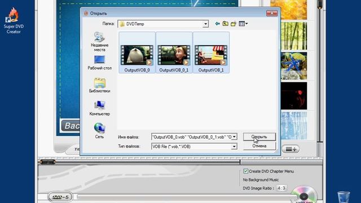Click the add item button with plus sign

(x=291, y=149)
